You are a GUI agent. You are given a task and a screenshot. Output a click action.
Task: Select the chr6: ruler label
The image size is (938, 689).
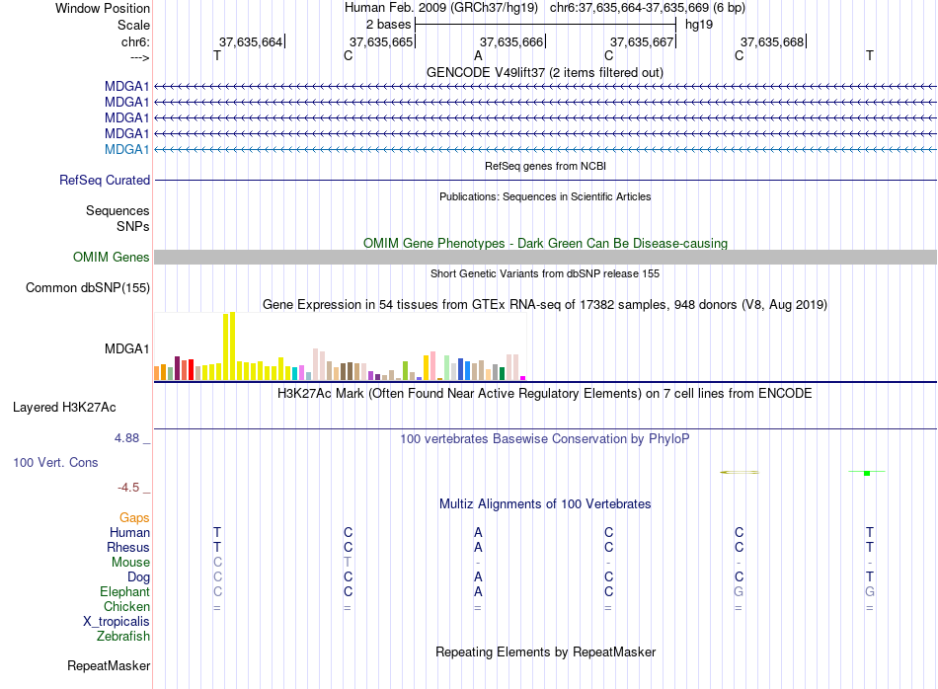(135, 41)
